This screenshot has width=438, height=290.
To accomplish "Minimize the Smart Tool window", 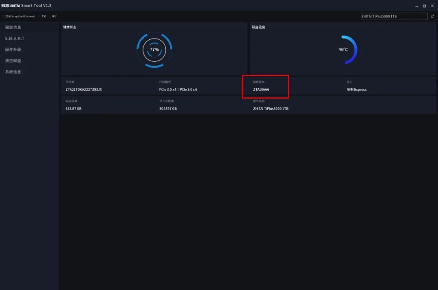I will pos(417,6).
